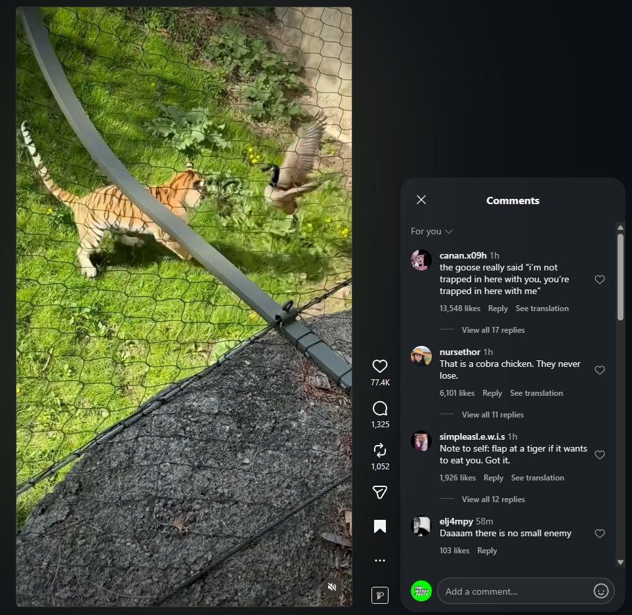Share the video with the paper plane icon
Screen dimensions: 632x615
380,492
